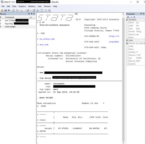Click the Name value 'sex' in Properties

137,23
